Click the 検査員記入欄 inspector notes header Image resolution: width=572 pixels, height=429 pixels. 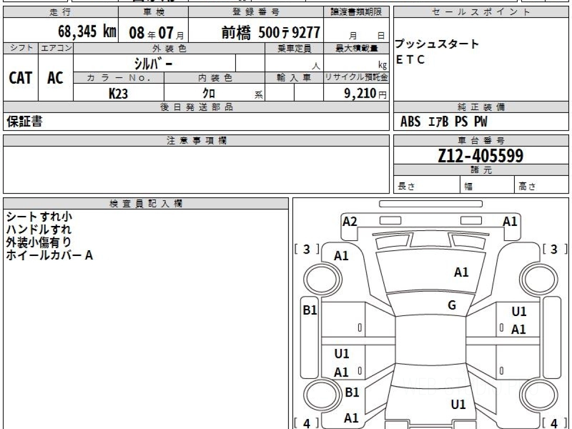(x=145, y=204)
